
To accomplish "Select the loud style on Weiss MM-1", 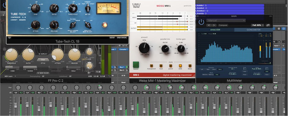I will (x=161, y=66).
